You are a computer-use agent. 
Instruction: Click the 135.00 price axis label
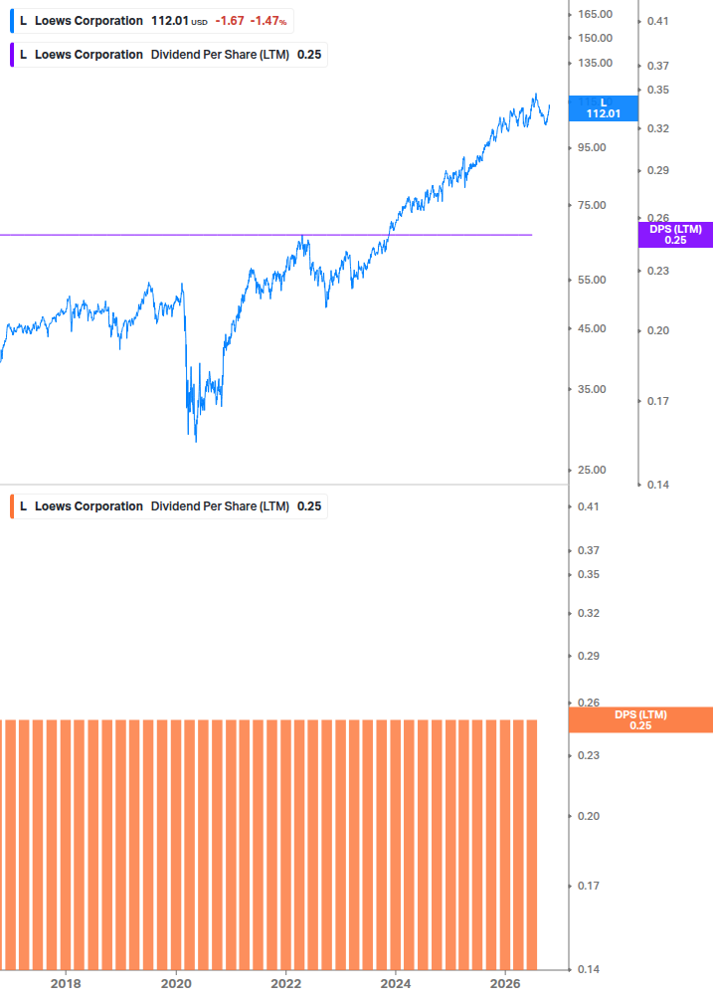[x=595, y=63]
